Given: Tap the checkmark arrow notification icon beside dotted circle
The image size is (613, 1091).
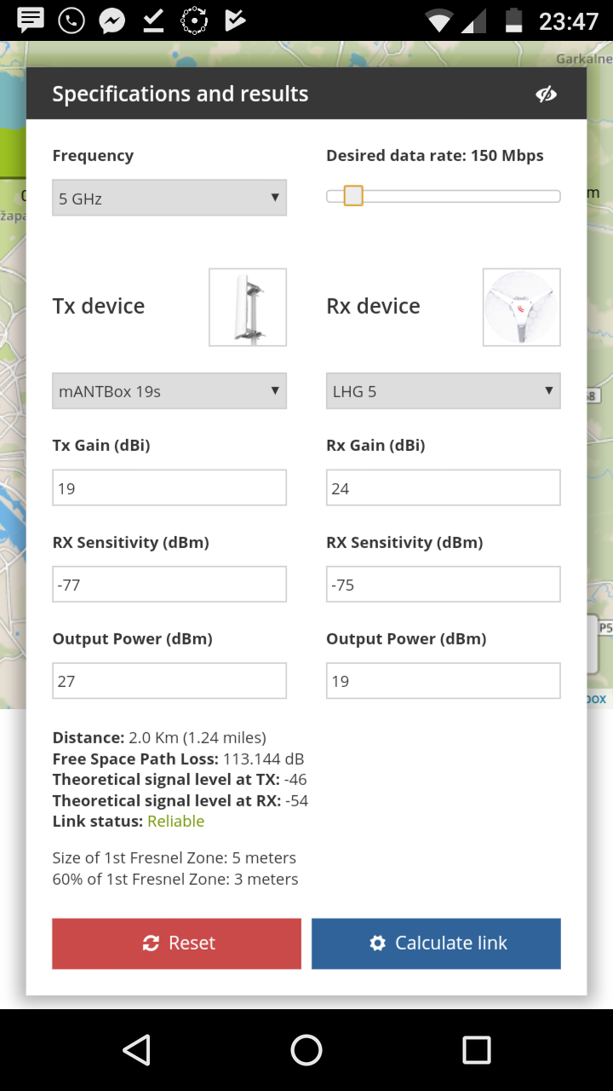Looking at the screenshot, I should (235, 20).
